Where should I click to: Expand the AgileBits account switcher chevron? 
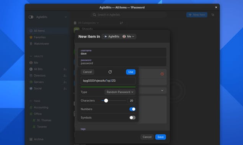(66, 17)
